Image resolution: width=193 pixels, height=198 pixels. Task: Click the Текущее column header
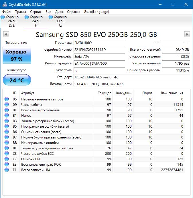pos(103,93)
